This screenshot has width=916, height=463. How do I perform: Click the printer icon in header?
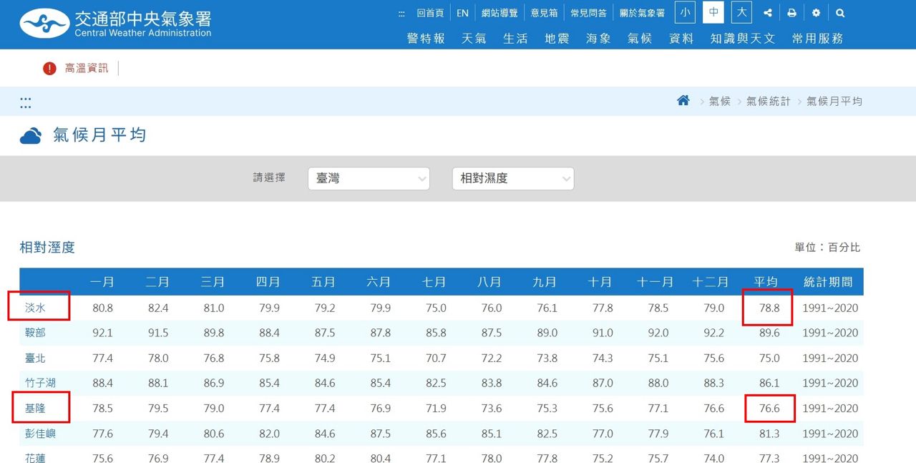[x=791, y=13]
